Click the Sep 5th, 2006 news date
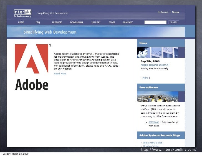The width and height of the screenshot is (202, 156). click(150, 61)
